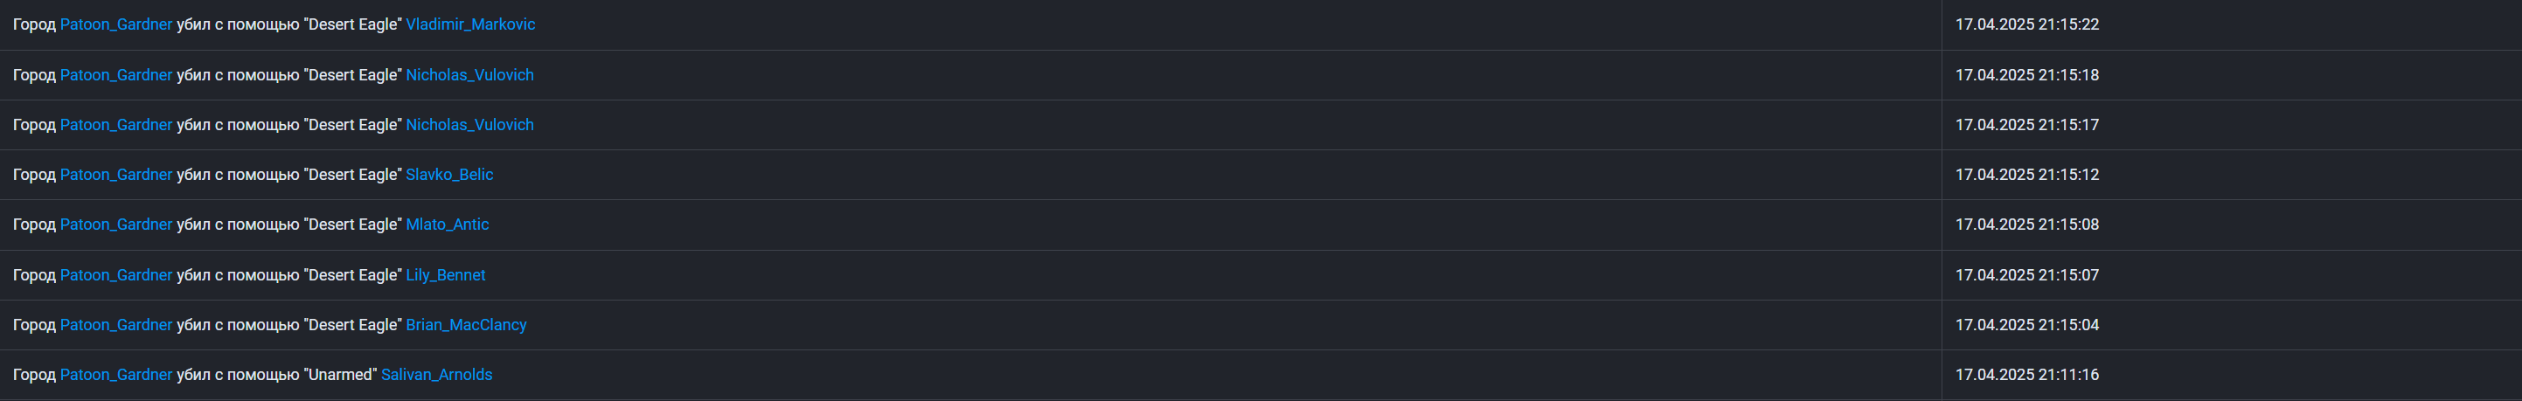Open the Mlato_Antic player link
Image resolution: width=2522 pixels, height=401 pixels.
448,225
